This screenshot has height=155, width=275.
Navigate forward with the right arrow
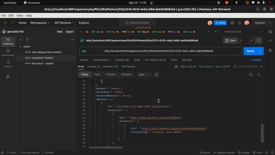click(x=13, y=23)
